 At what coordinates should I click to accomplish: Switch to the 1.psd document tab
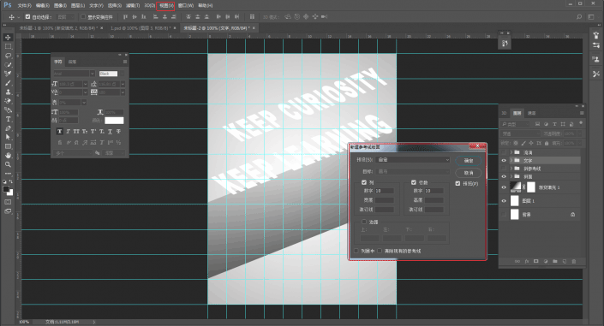tap(141, 28)
